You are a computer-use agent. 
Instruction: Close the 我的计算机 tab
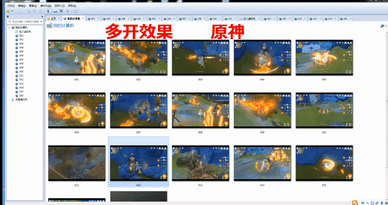pyautogui.click(x=83, y=19)
